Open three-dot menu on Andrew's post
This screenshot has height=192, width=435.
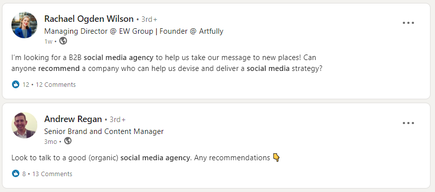pyautogui.click(x=408, y=123)
